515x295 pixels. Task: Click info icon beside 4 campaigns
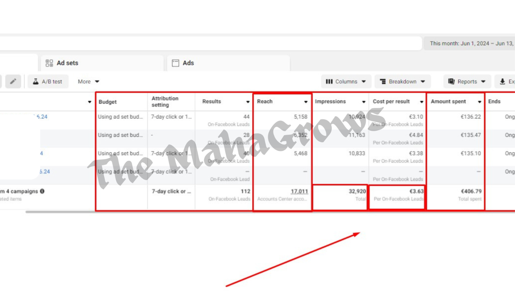42,191
